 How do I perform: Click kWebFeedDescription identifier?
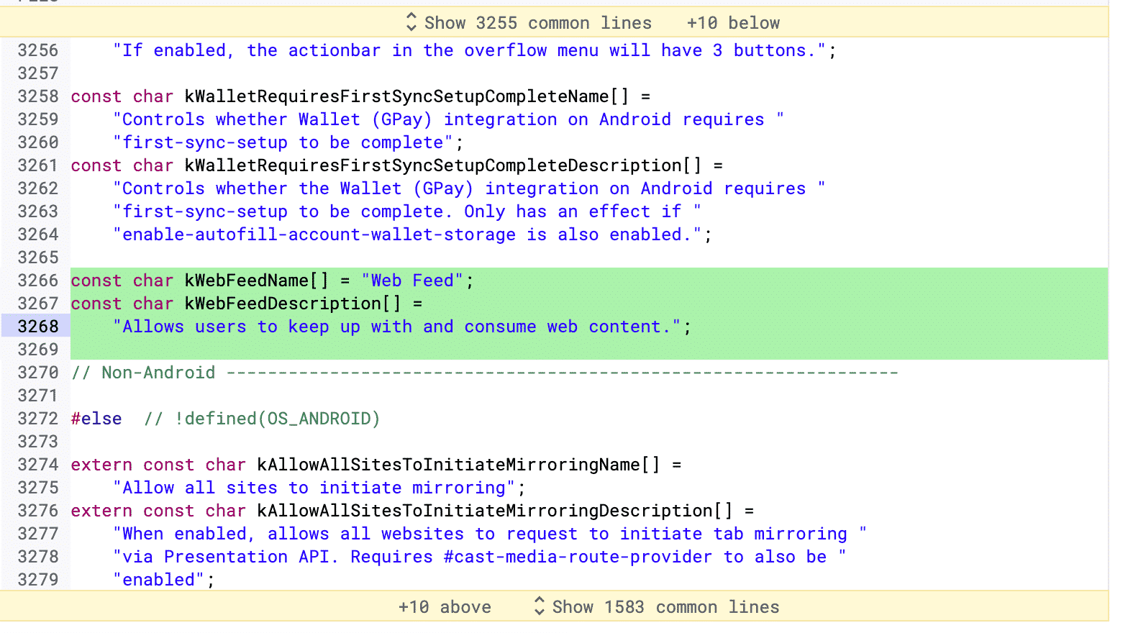tap(283, 304)
